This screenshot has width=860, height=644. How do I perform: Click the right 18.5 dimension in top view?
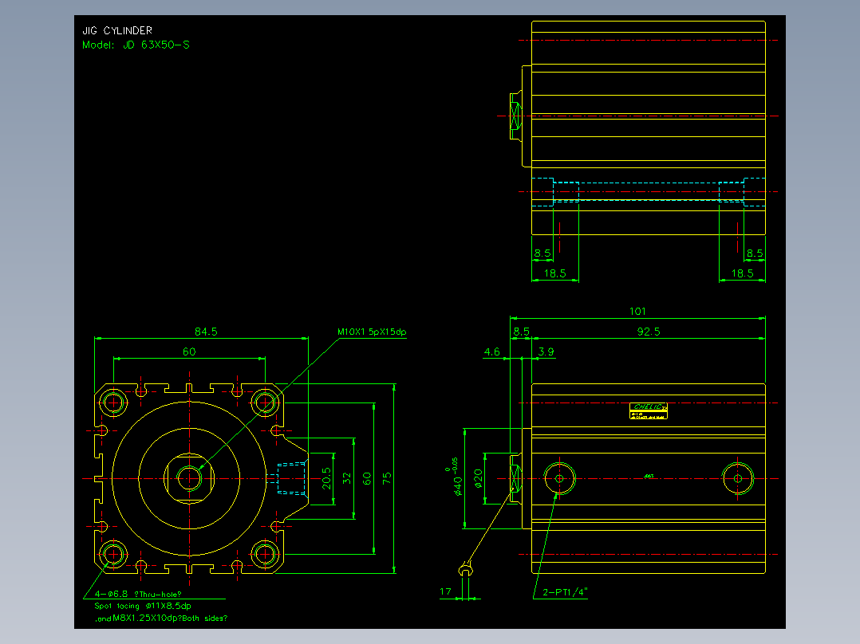click(742, 273)
